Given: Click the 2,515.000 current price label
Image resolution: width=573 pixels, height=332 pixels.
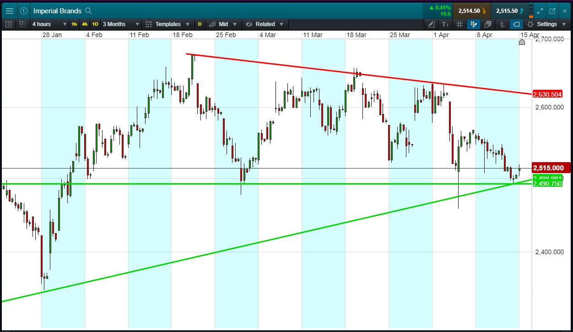Looking at the screenshot, I should coord(550,168).
